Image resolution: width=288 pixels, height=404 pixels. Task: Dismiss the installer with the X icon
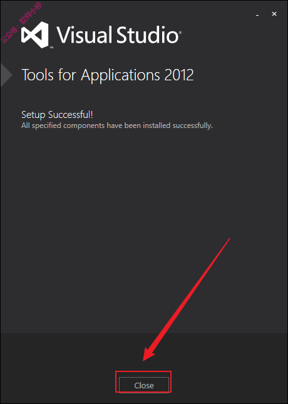274,14
